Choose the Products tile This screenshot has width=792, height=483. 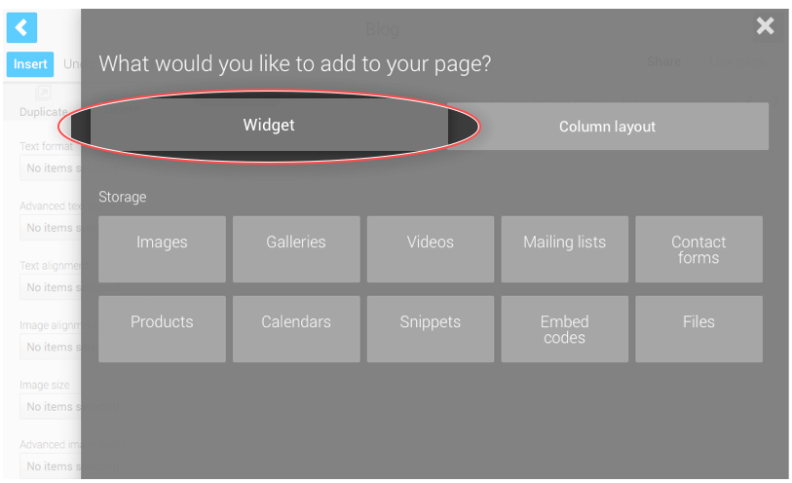162,329
